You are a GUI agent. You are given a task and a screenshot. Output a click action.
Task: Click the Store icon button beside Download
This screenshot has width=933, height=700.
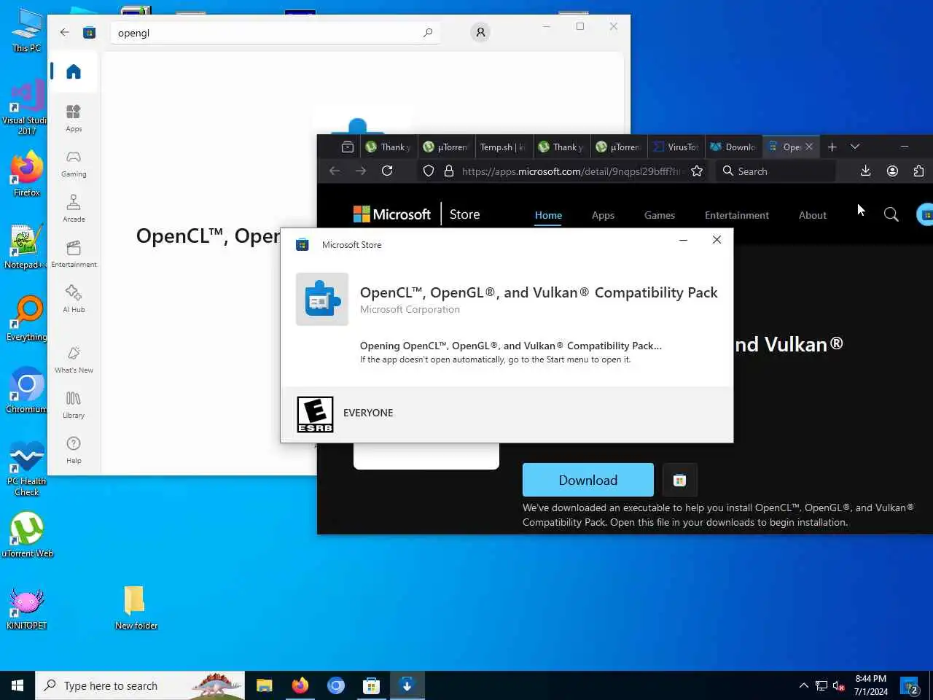coord(680,480)
